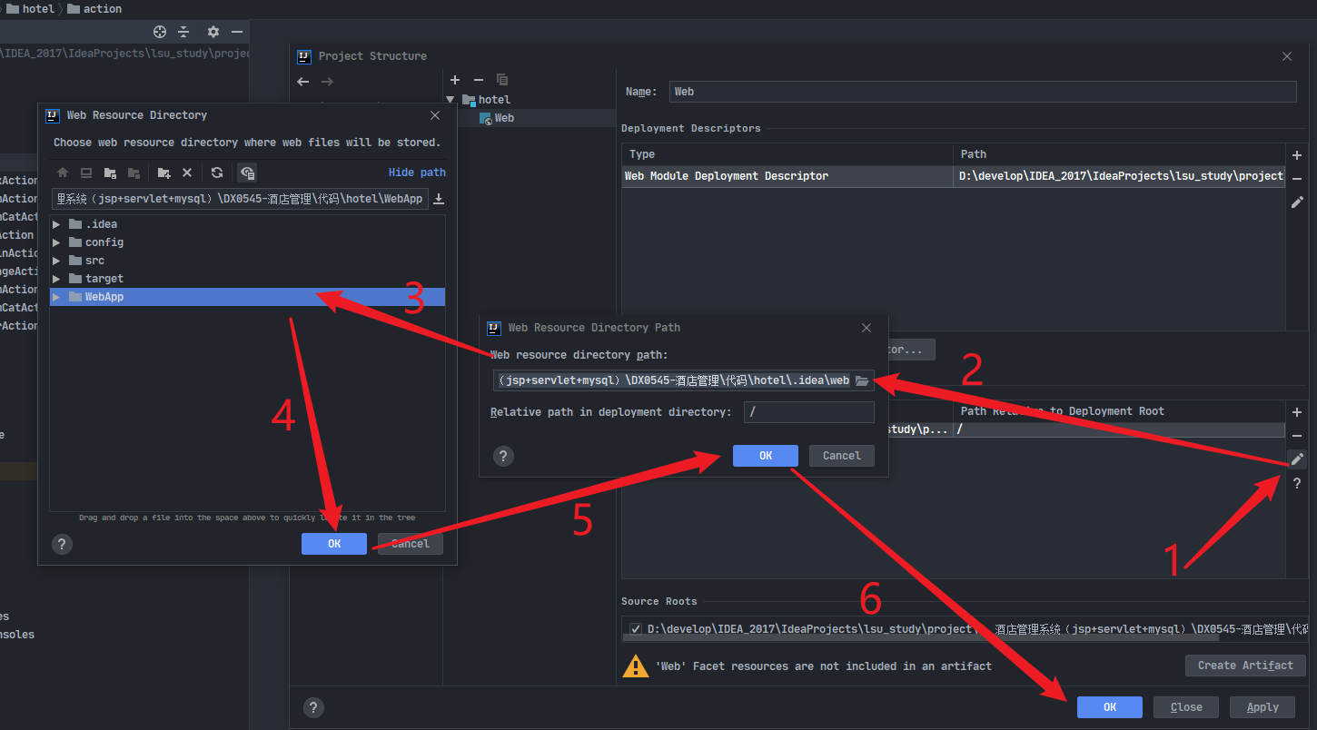Click the Relative path deployment input field

pos(808,411)
